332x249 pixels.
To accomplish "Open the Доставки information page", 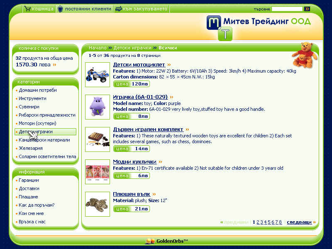I will tap(29, 188).
